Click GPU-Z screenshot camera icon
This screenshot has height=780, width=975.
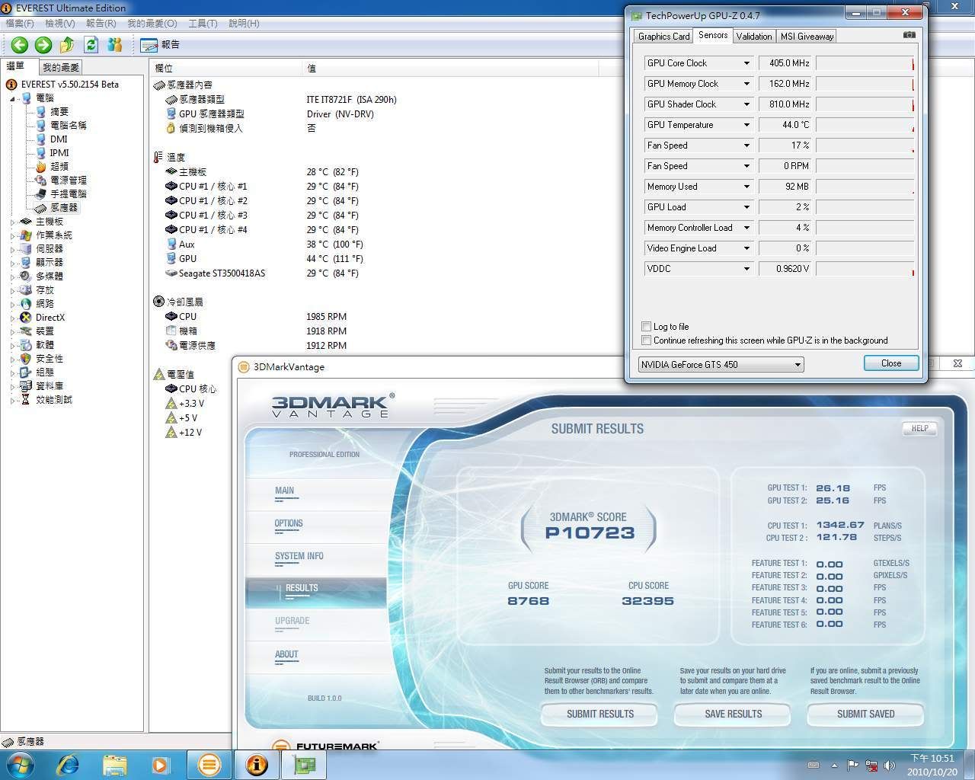click(x=909, y=35)
